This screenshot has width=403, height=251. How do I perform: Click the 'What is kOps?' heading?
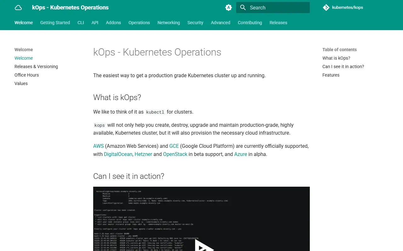tap(117, 98)
